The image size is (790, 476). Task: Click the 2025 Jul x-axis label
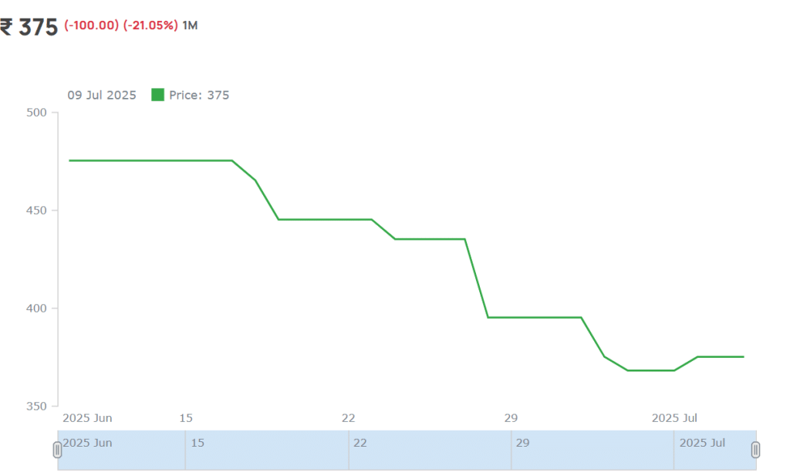pos(674,418)
